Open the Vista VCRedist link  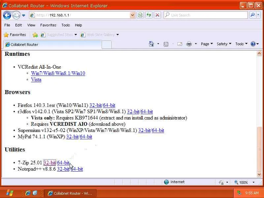pos(36,80)
